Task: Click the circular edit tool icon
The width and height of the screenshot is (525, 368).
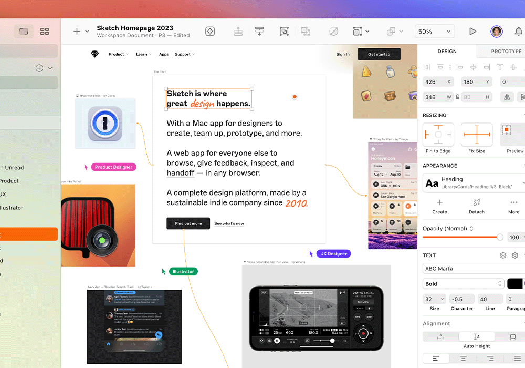Action: coord(333,32)
